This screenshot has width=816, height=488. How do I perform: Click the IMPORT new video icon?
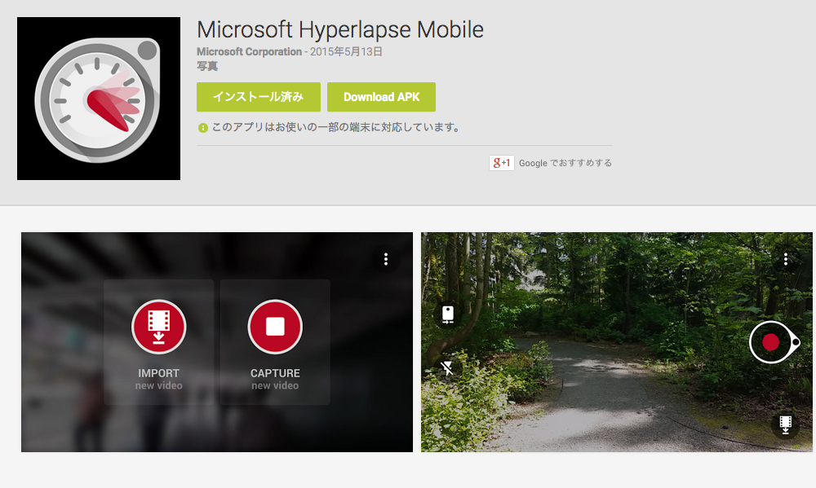pos(159,327)
